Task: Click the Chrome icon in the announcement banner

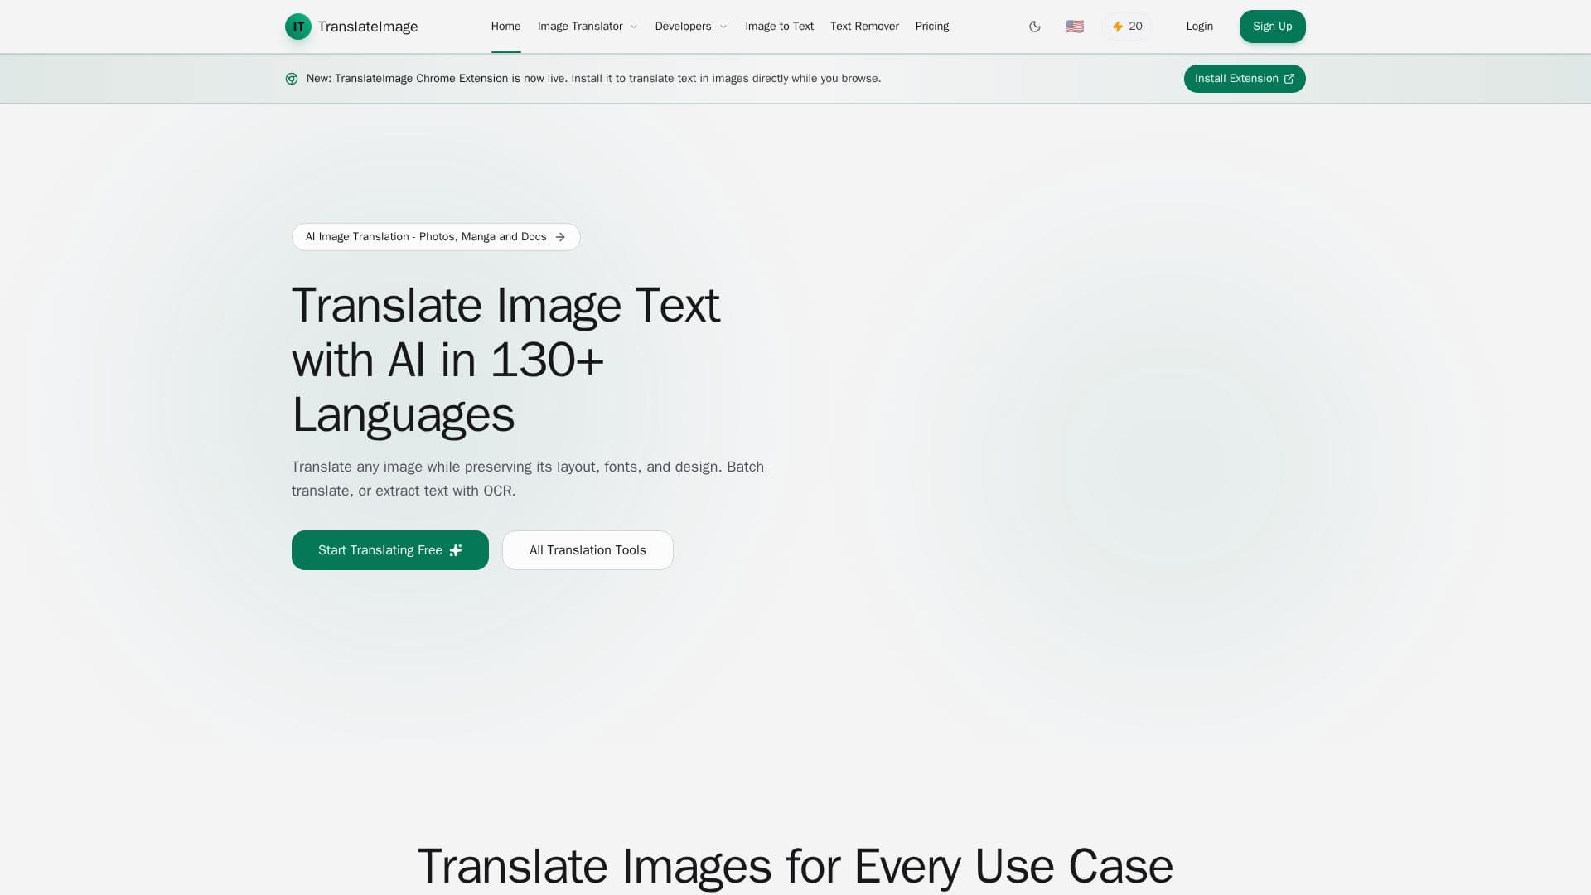Action: (x=292, y=79)
